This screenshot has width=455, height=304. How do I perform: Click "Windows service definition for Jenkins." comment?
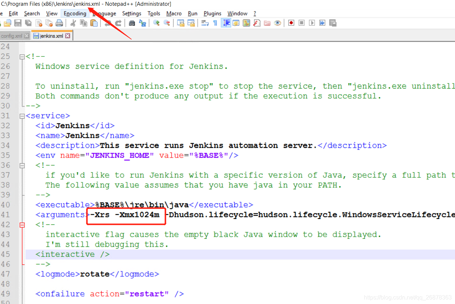tap(132, 67)
